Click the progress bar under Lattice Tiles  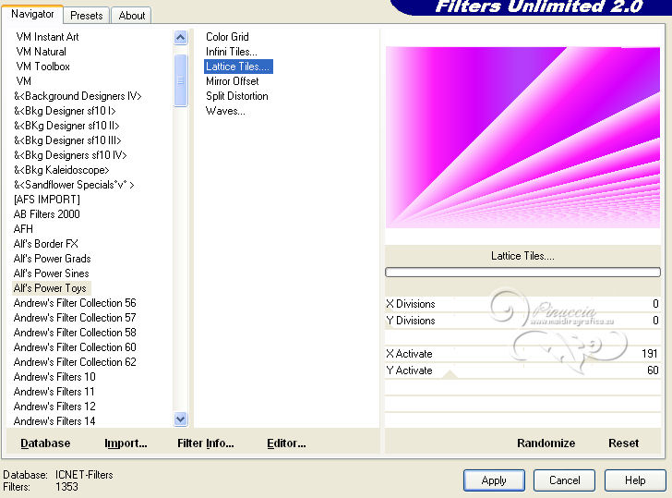[x=522, y=272]
